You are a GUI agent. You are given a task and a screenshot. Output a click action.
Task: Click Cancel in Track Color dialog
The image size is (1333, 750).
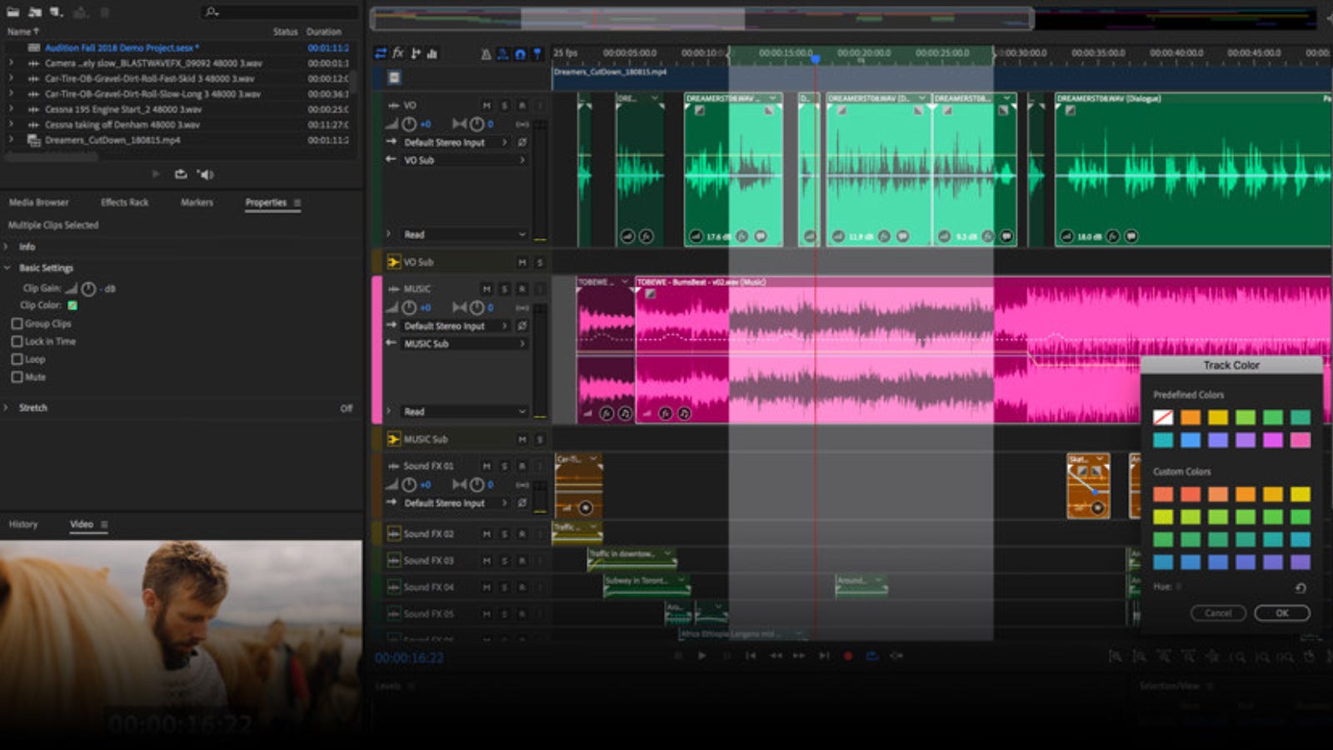tap(1218, 613)
